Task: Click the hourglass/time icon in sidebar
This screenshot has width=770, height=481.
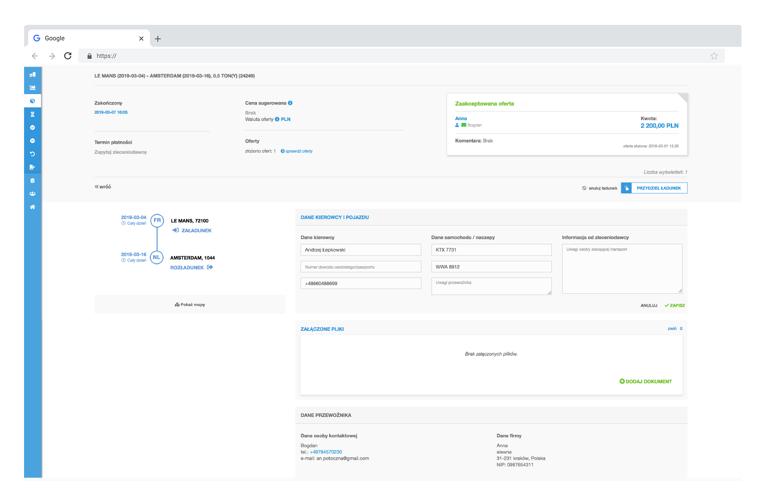Action: [32, 114]
